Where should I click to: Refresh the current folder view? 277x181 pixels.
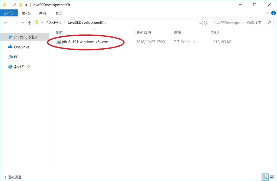205,23
